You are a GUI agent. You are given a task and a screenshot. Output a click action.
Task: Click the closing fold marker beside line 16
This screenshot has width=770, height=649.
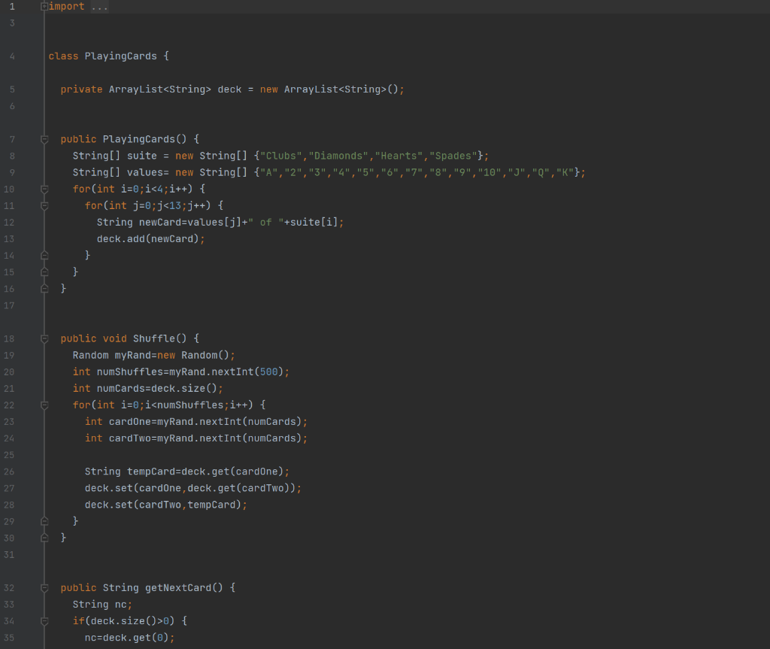44,287
